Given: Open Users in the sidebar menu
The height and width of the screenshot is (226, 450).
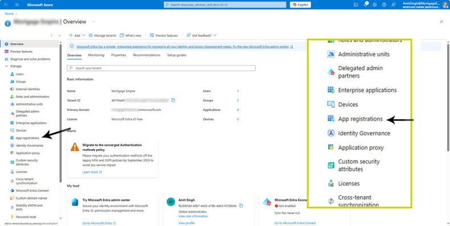Looking at the screenshot, I should (19, 74).
